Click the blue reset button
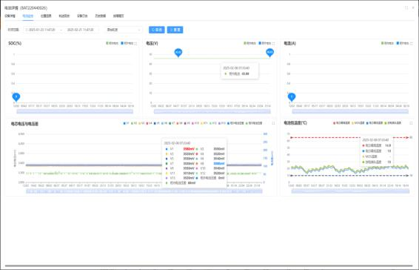Viewport: 419px width, 270px height. coord(175,30)
